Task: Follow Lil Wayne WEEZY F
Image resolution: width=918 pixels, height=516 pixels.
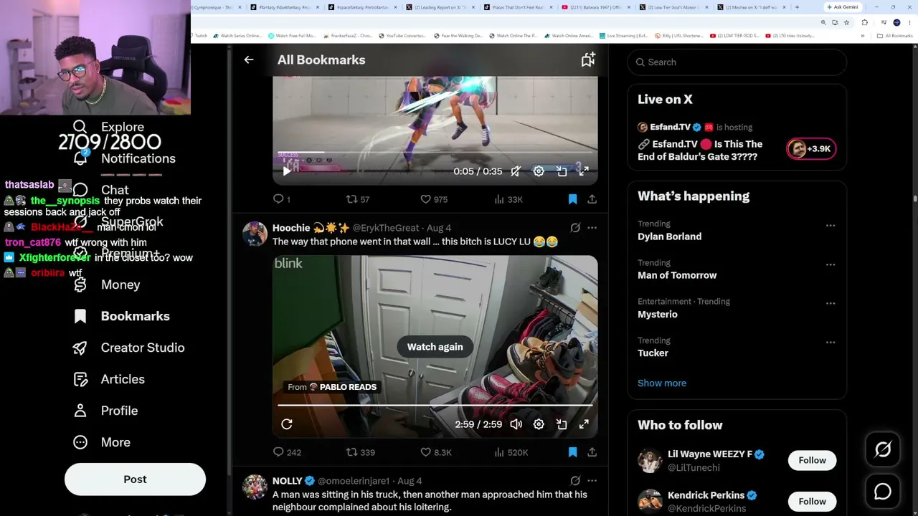Action: tap(812, 460)
